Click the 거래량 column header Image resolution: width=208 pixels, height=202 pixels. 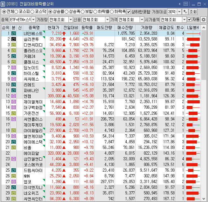(147, 28)
